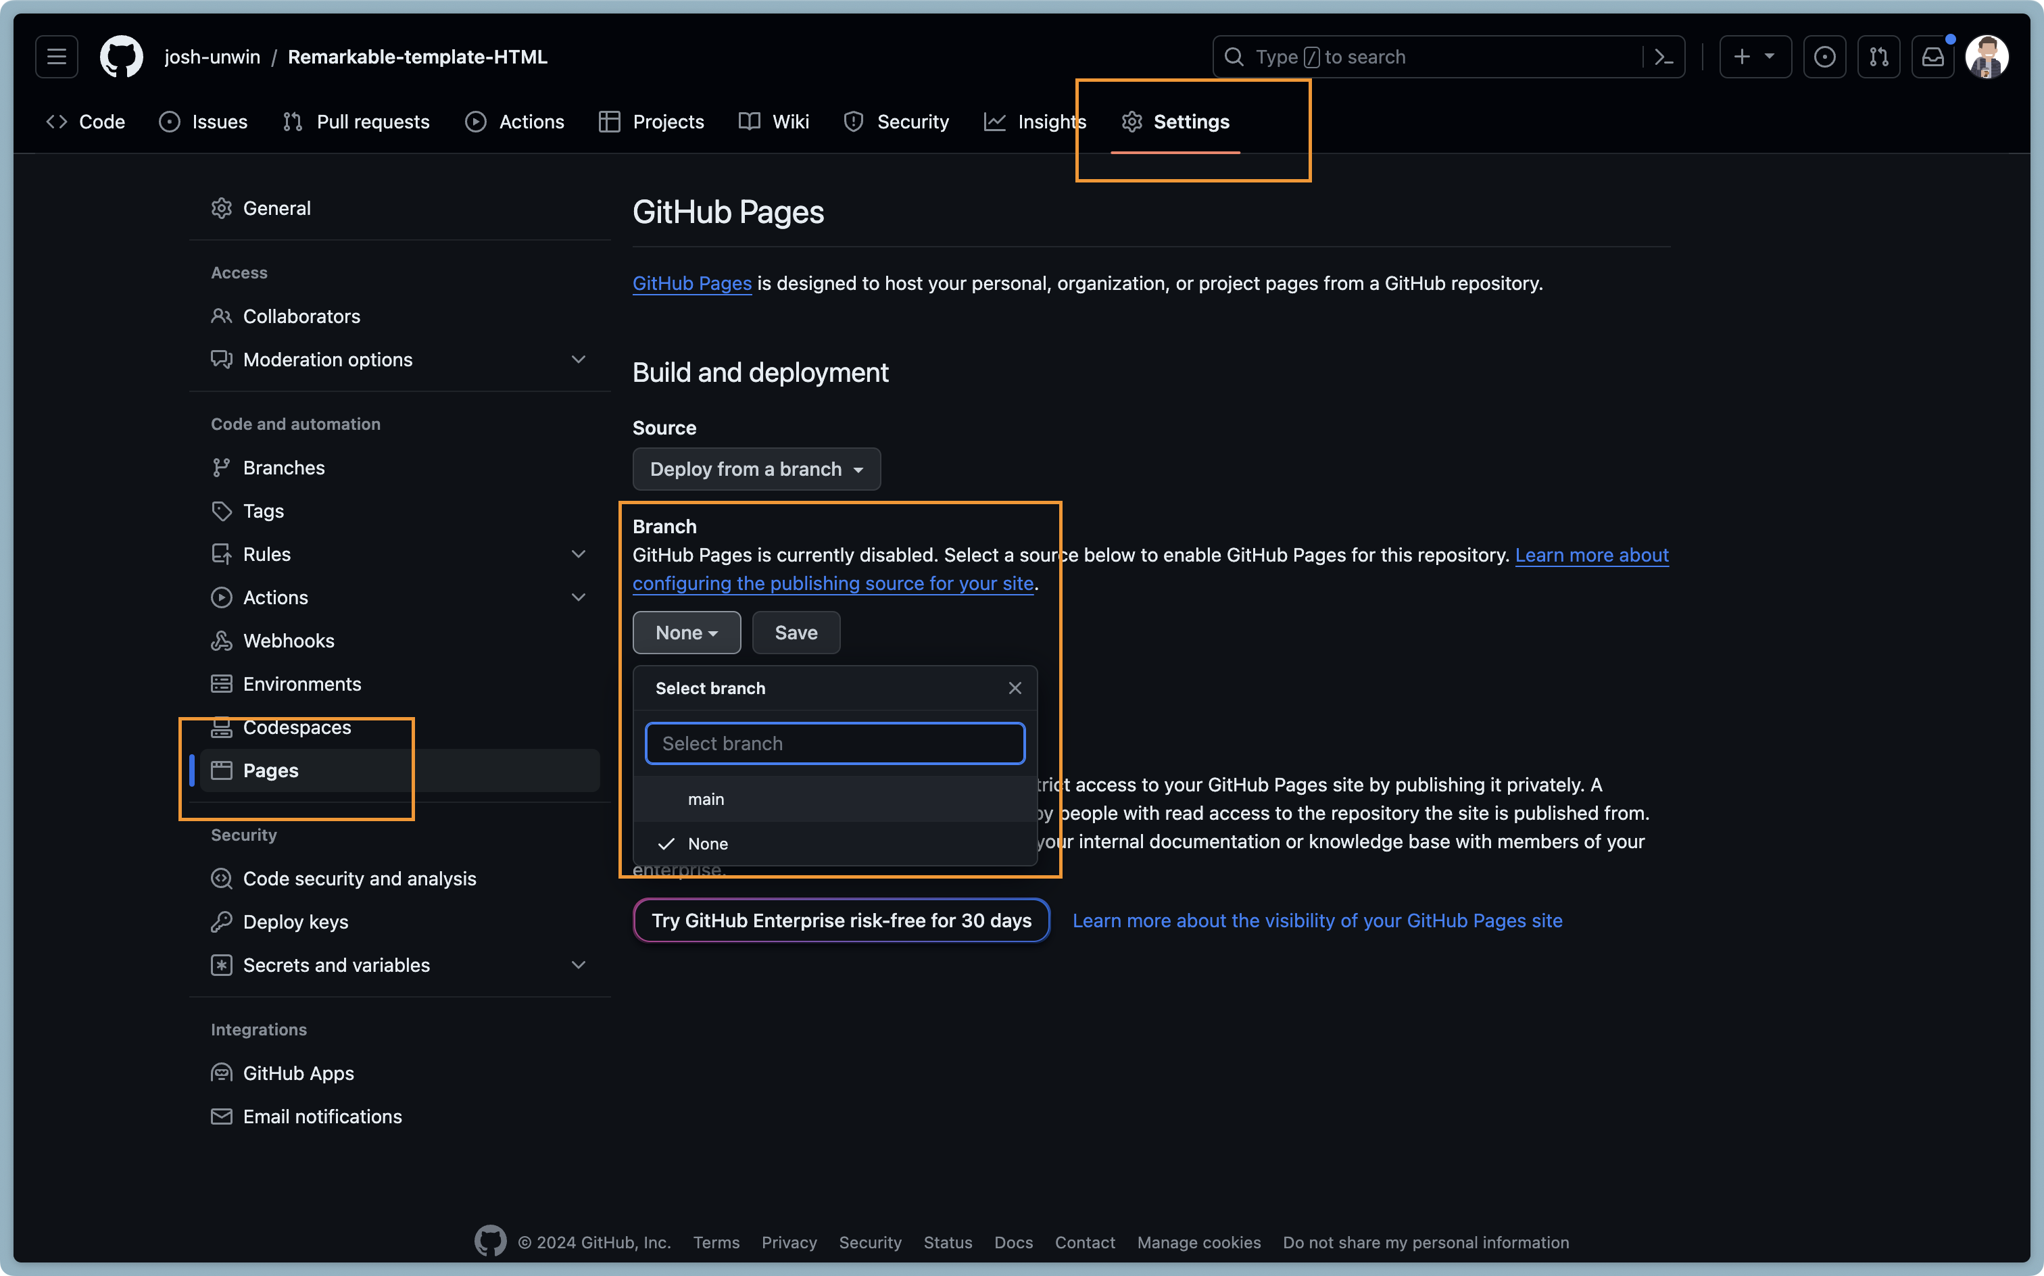Image resolution: width=2044 pixels, height=1276 pixels.
Task: Switch to the Wiki tab
Action: pos(774,122)
